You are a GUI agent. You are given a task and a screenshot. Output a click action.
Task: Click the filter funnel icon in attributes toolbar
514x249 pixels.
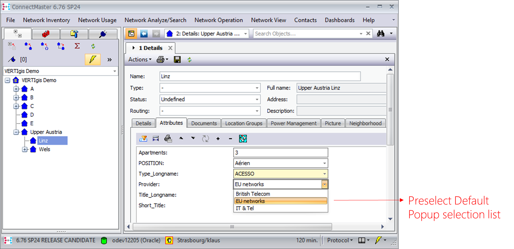[143, 139]
